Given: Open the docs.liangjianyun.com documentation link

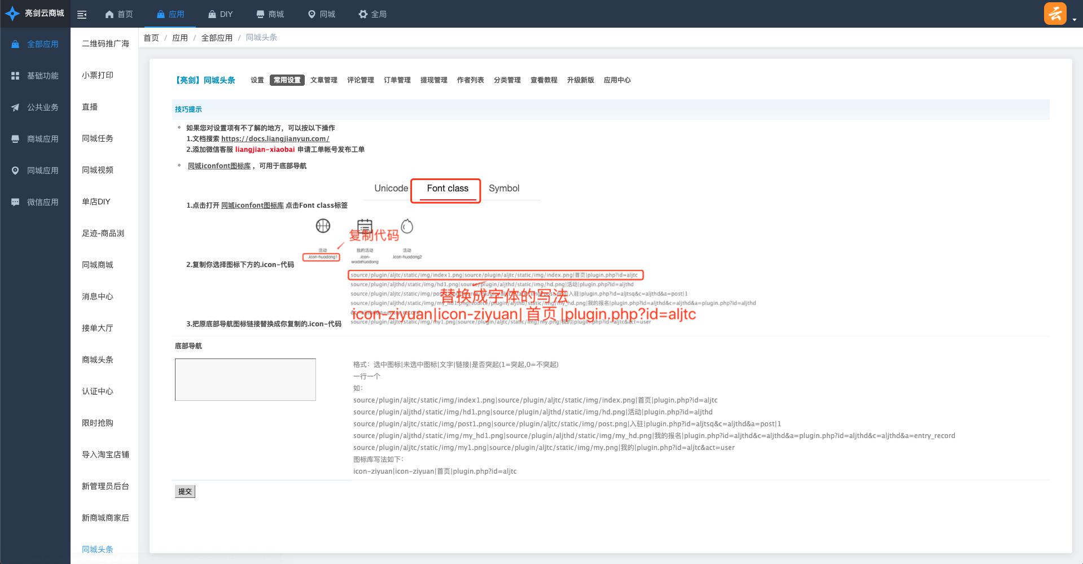Looking at the screenshot, I should pyautogui.click(x=275, y=139).
